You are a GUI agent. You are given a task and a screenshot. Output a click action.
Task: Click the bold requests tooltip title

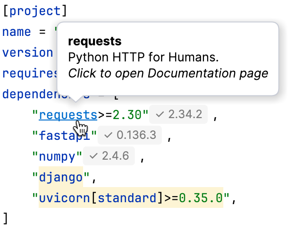click(x=95, y=42)
